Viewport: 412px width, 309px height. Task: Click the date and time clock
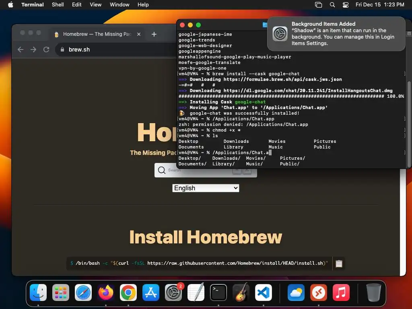pos(380,4)
